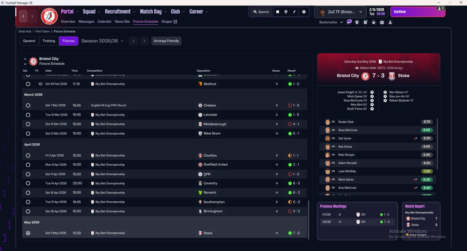The image size is (467, 251).
Task: Expand the Squad menu chevron
Action: pos(99,12)
